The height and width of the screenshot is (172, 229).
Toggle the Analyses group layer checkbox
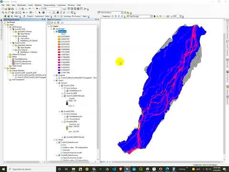[57, 75]
